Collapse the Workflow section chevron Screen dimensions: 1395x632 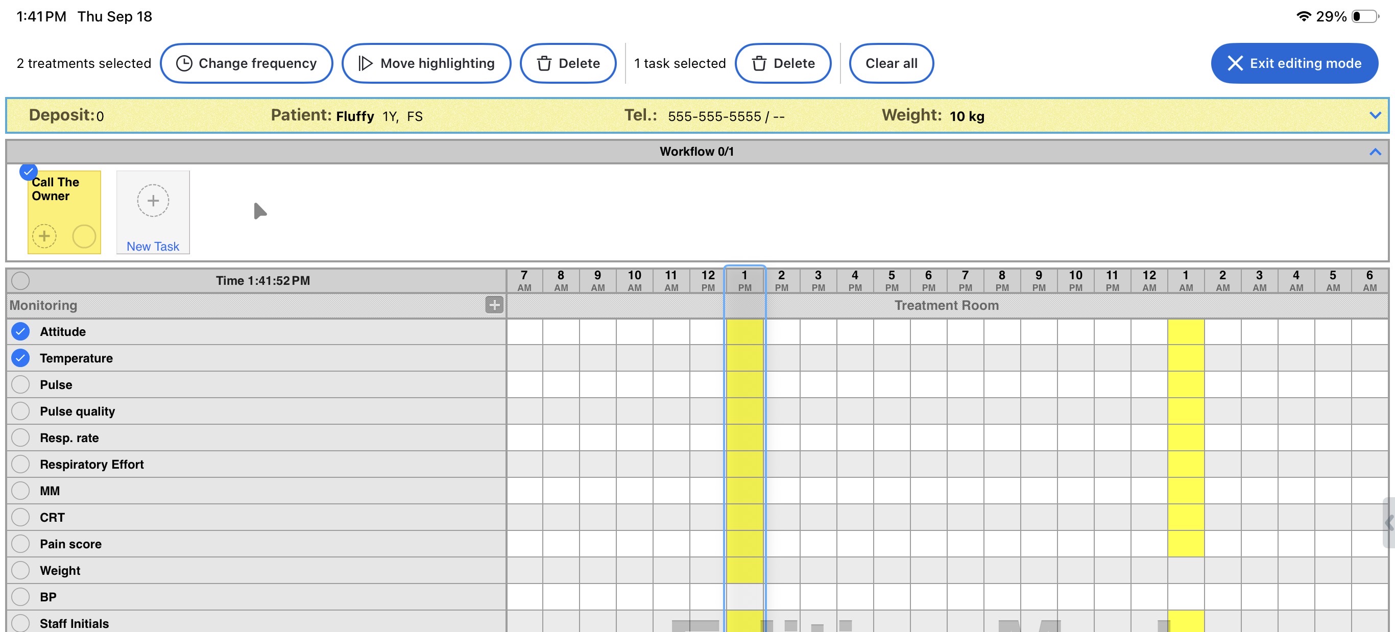[1375, 152]
